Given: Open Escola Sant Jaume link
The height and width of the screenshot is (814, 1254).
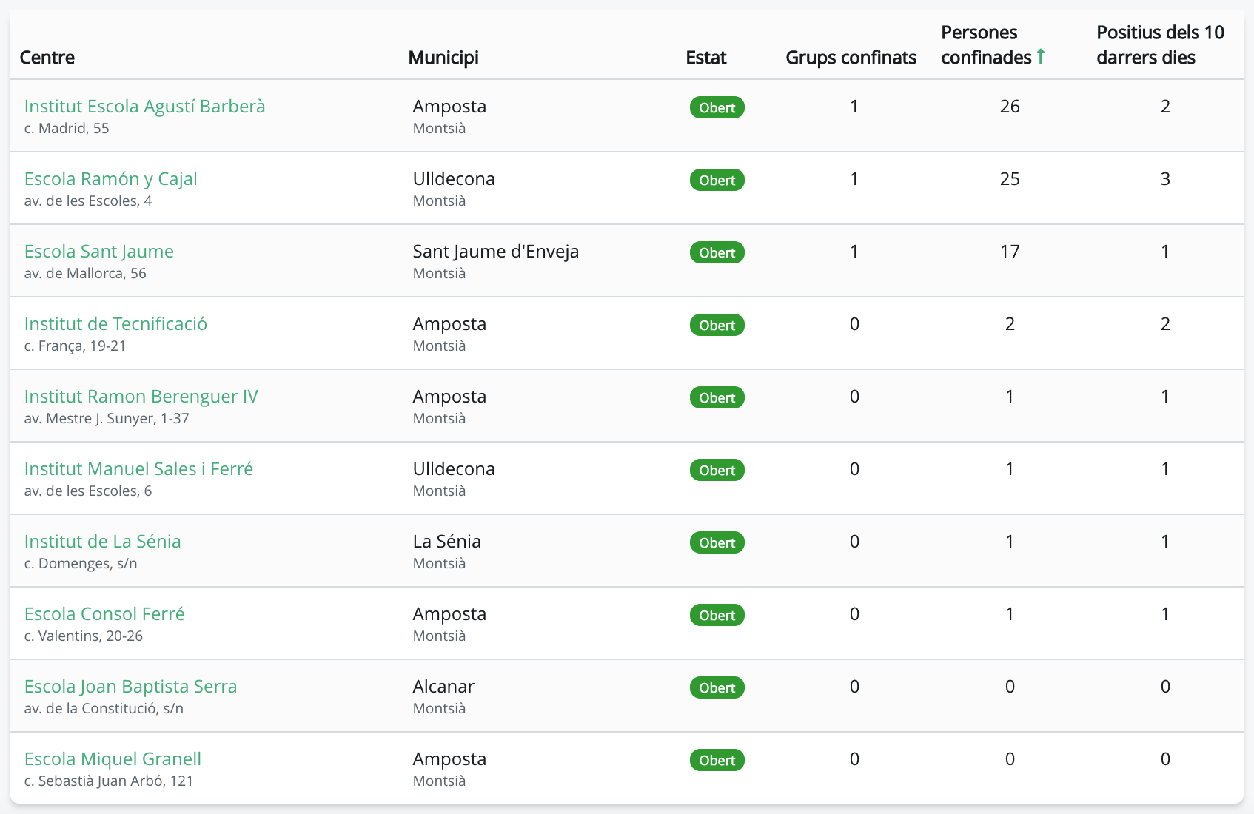Looking at the screenshot, I should (99, 252).
